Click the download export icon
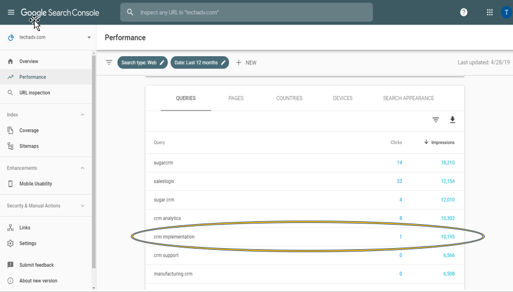Image resolution: width=513 pixels, height=292 pixels. [x=452, y=120]
